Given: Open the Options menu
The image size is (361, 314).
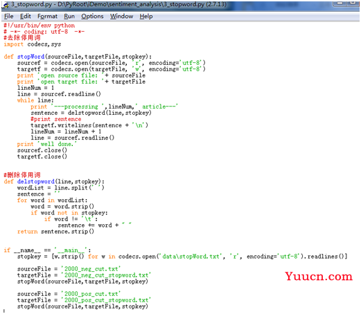Looking at the screenshot, I should pos(92,17).
